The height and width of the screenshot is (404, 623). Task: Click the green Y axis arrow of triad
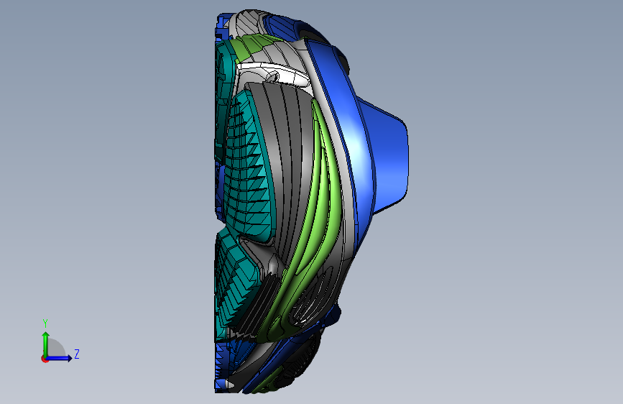point(45,344)
